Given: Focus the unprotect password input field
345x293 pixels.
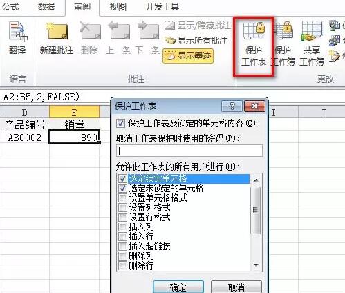Looking at the screenshot, I should coord(189,151).
